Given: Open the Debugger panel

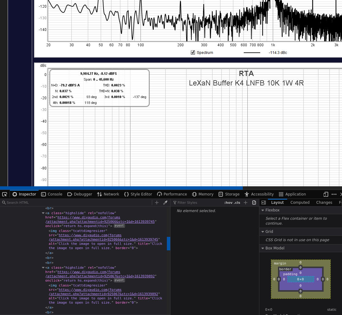Looking at the screenshot, I should coord(80,194).
